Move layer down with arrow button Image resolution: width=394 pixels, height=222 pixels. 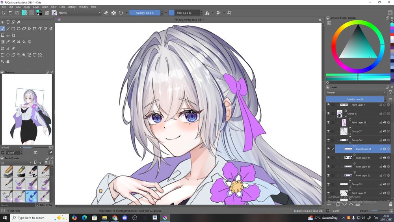point(344,204)
